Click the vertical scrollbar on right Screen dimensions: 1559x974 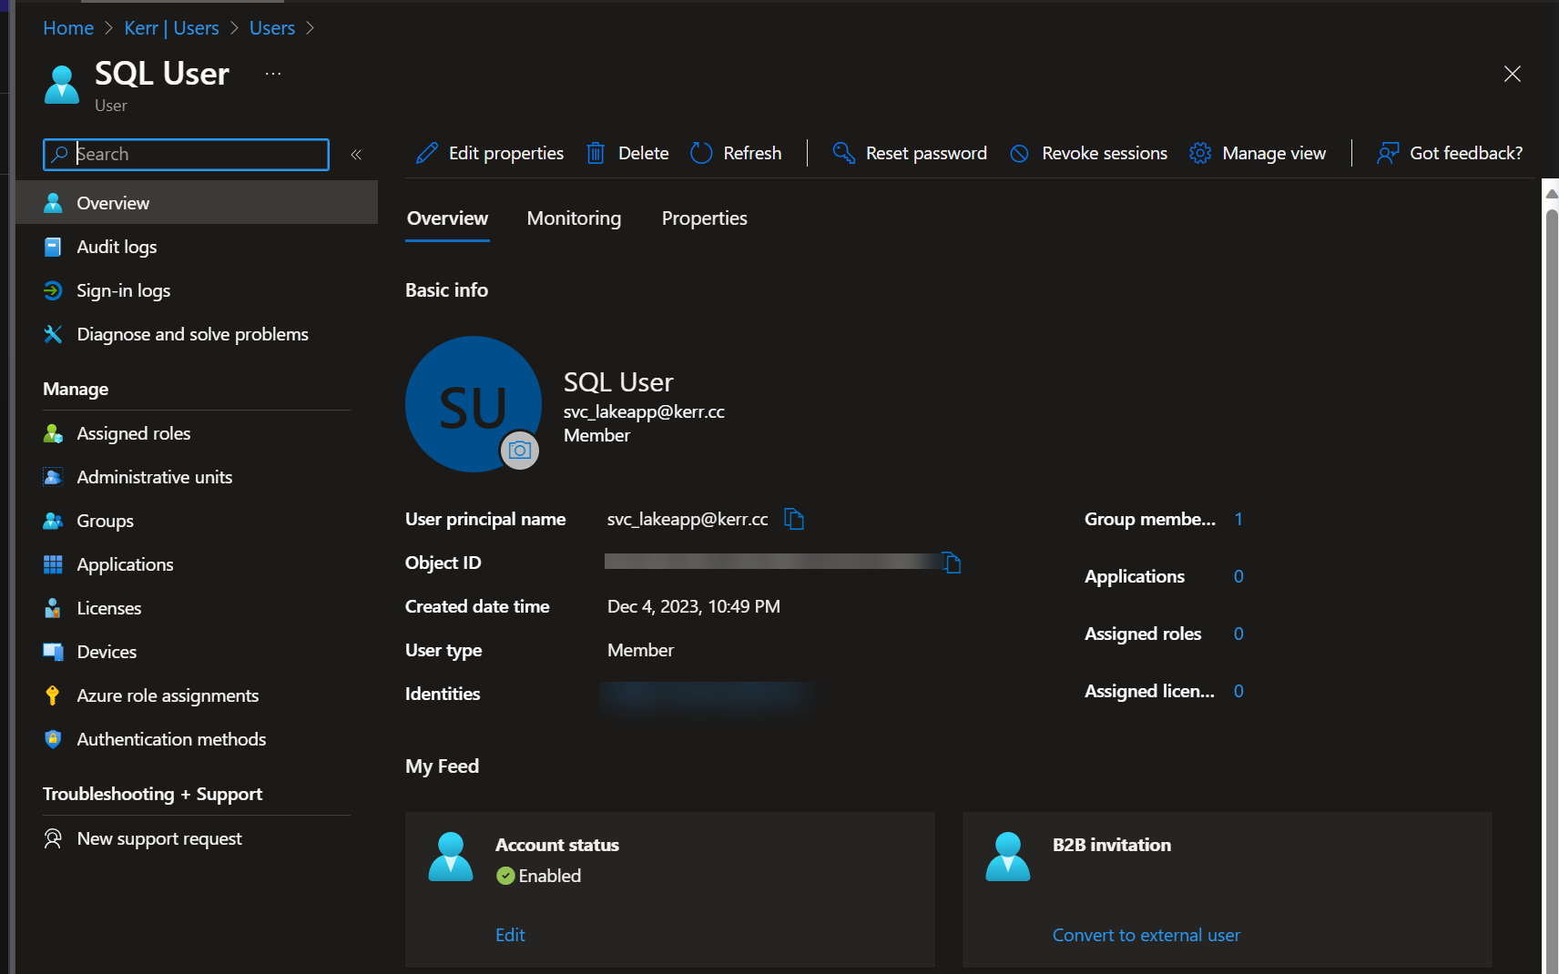click(x=1551, y=583)
